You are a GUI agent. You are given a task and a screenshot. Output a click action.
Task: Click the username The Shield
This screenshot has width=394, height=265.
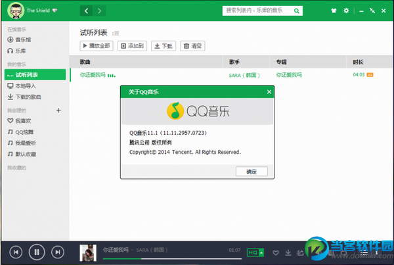click(x=38, y=11)
